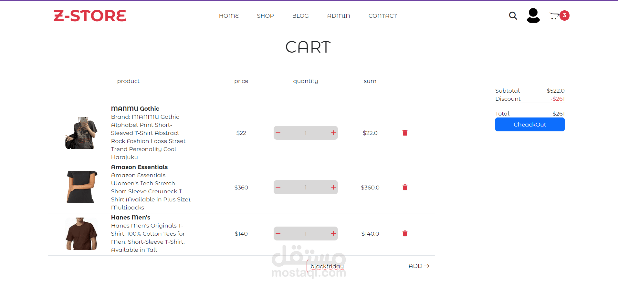Open the user account profile icon

point(533,15)
